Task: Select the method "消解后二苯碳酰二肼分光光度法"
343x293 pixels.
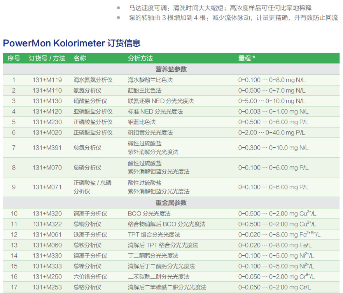Action: pyautogui.click(x=167, y=287)
